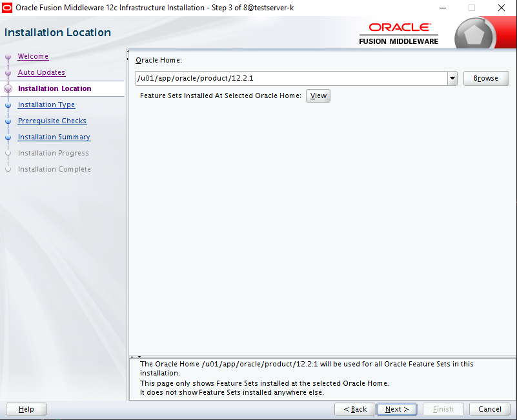View the installed feature sets
517x420 pixels.
[x=318, y=96]
